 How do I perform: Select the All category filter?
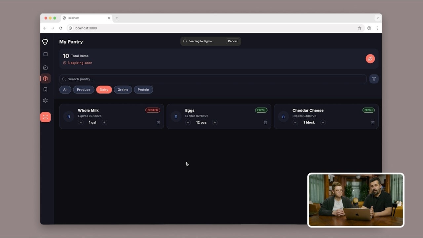coord(65,90)
